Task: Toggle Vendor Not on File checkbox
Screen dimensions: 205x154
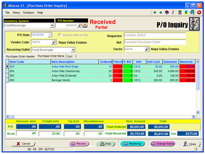Action: 60,35
